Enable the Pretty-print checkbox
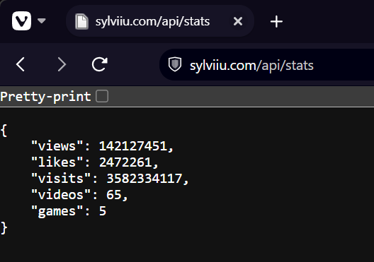 pyautogui.click(x=102, y=96)
